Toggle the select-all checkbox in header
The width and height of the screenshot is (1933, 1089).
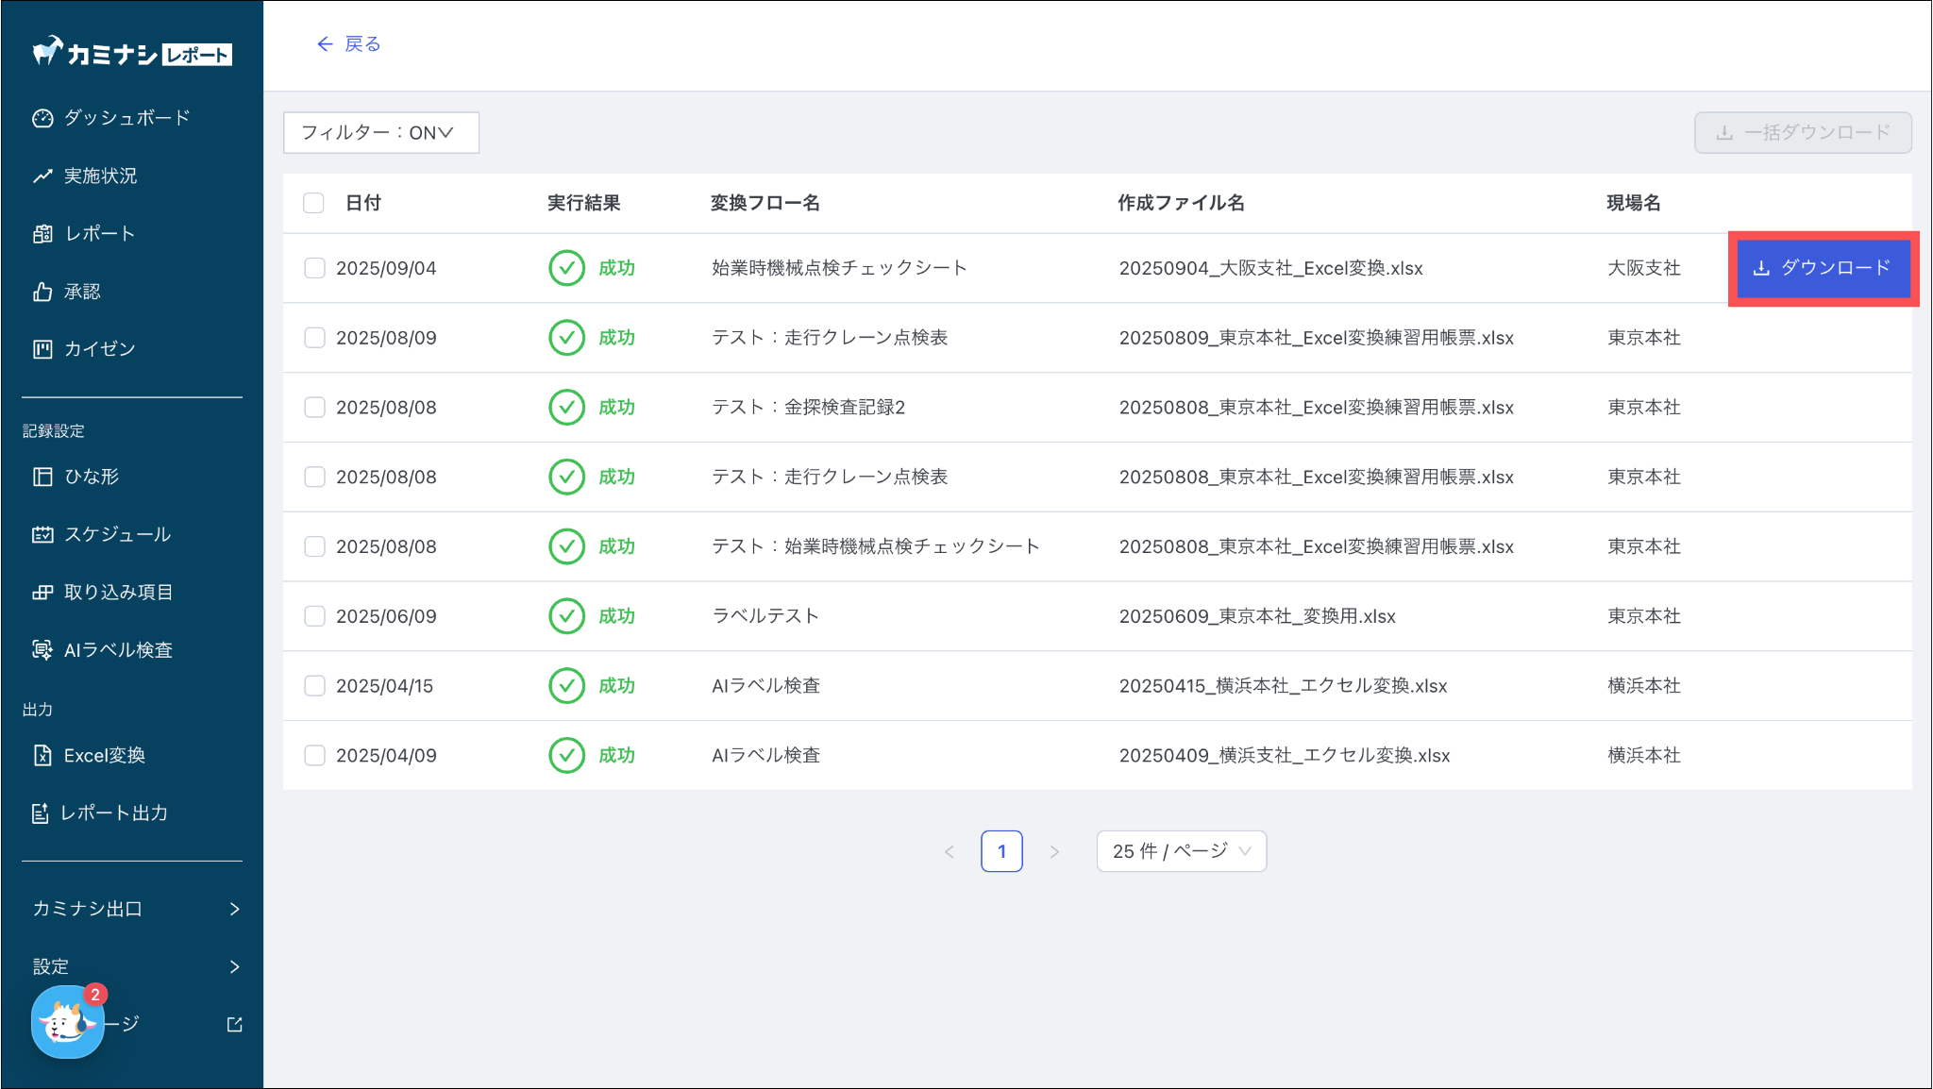tap(313, 203)
